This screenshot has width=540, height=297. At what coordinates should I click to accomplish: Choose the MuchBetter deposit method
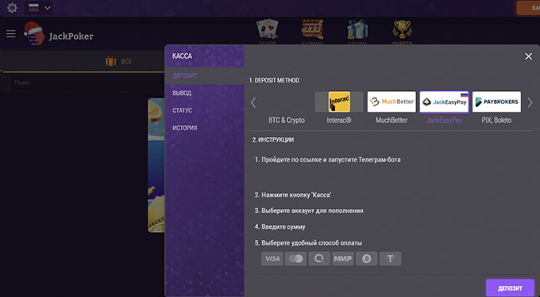391,101
